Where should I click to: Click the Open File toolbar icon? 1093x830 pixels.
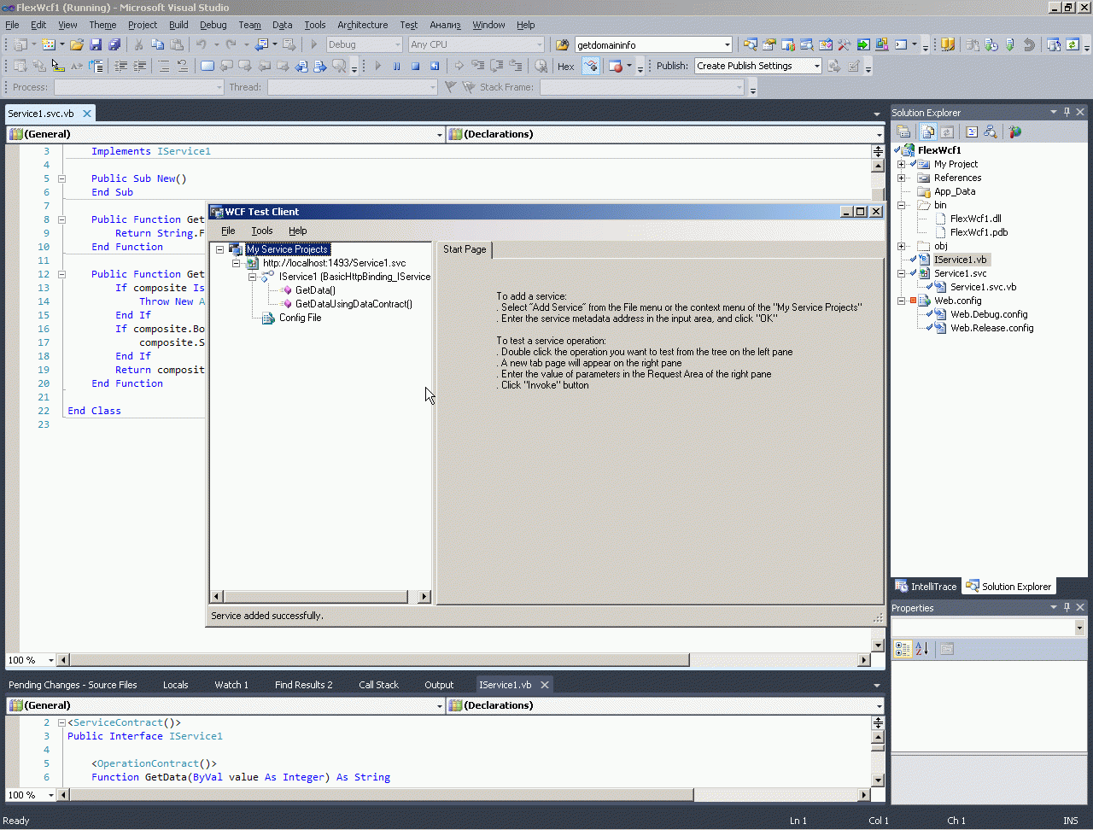coord(77,44)
